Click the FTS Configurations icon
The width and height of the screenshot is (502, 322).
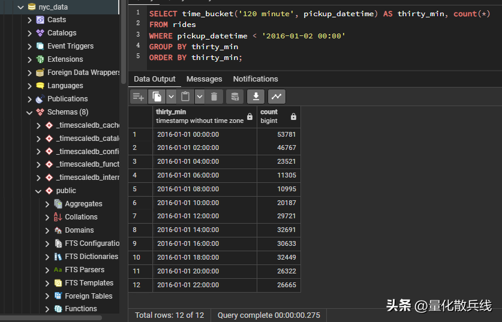(58, 243)
